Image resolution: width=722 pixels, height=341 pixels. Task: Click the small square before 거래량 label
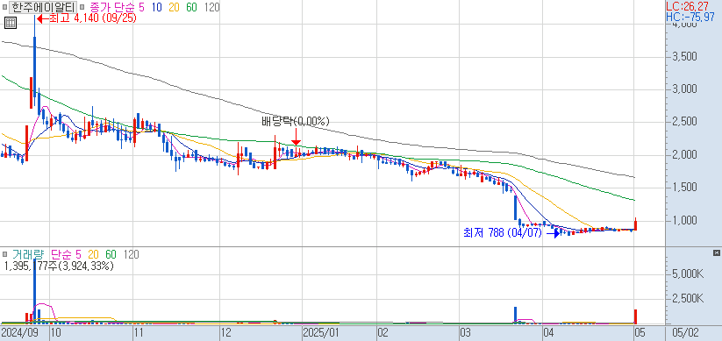[x=4, y=254]
